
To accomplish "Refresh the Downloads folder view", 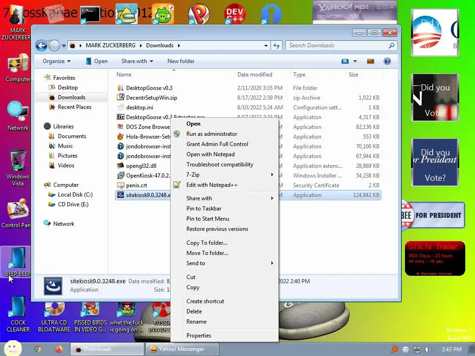I will 276,45.
